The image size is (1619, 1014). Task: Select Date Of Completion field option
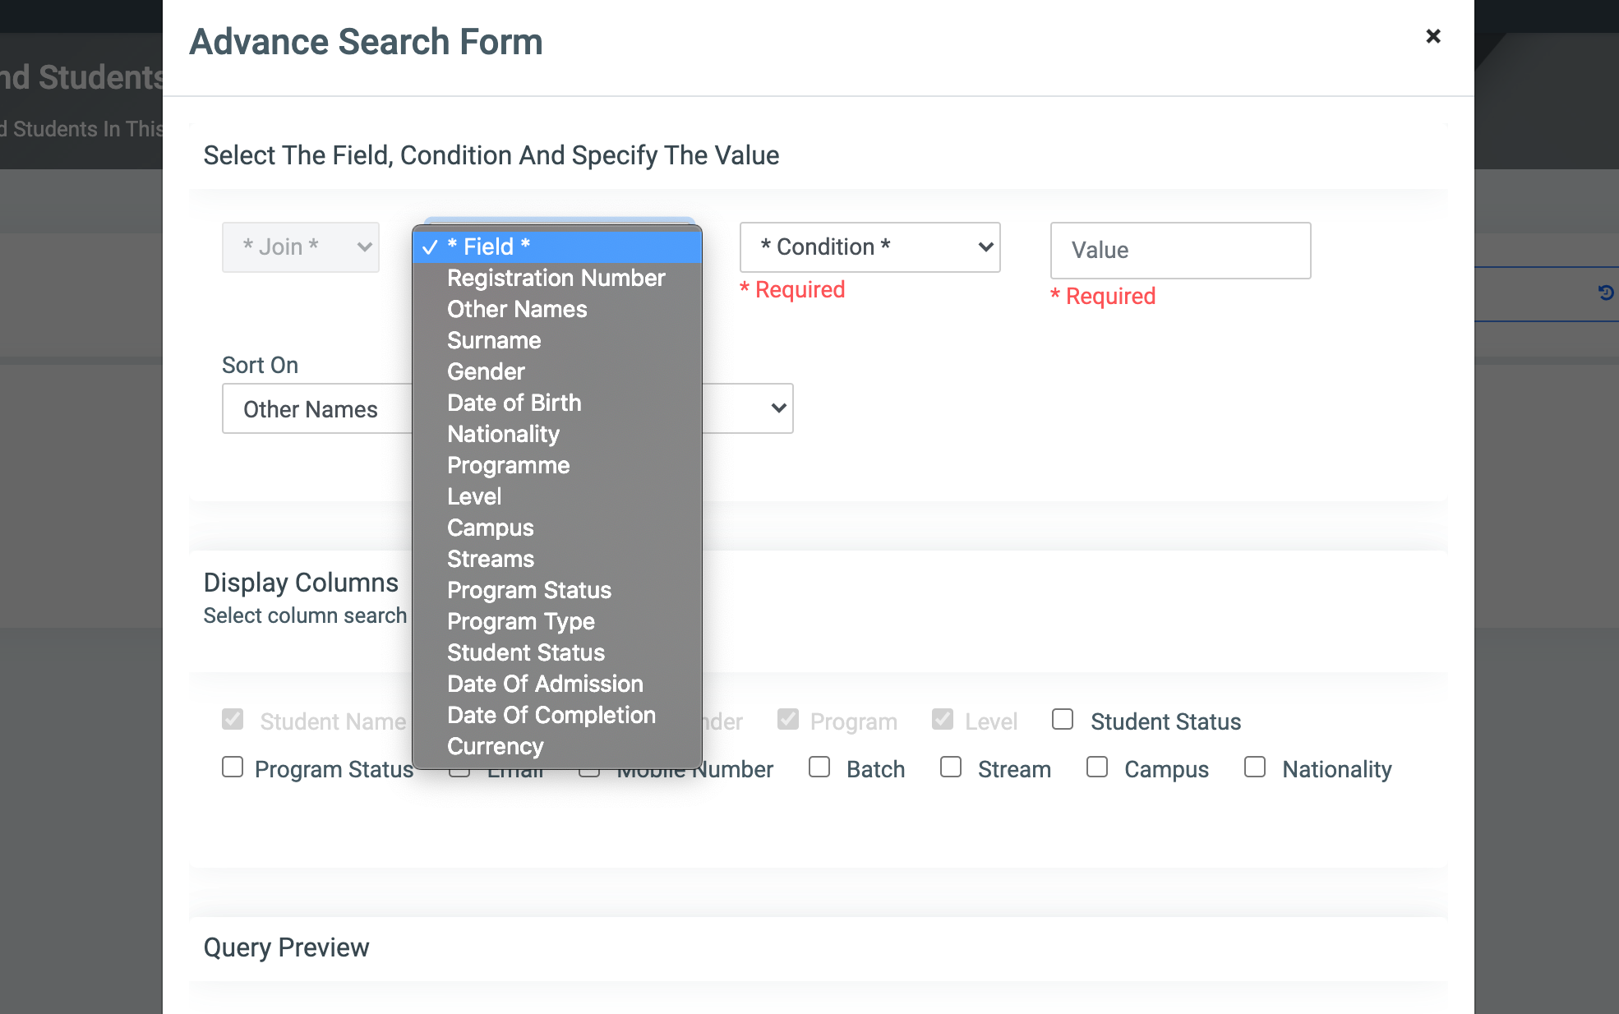(551, 715)
